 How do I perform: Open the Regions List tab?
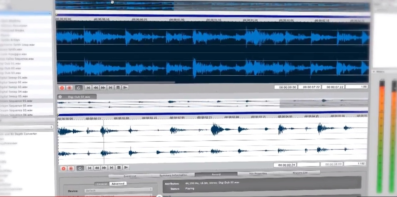(300, 172)
